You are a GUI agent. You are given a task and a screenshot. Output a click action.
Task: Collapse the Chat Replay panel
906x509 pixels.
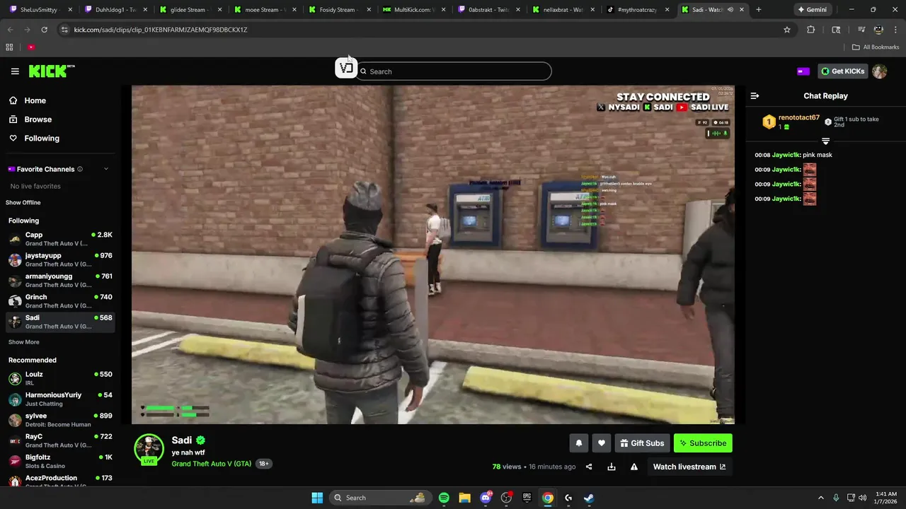tap(755, 96)
